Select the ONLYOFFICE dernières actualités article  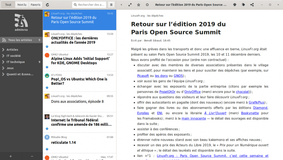(80, 40)
